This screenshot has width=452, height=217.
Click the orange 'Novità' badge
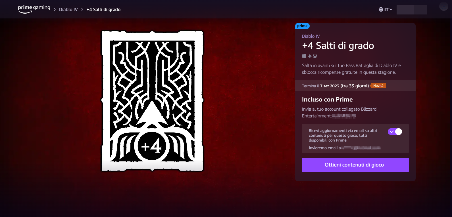point(378,86)
